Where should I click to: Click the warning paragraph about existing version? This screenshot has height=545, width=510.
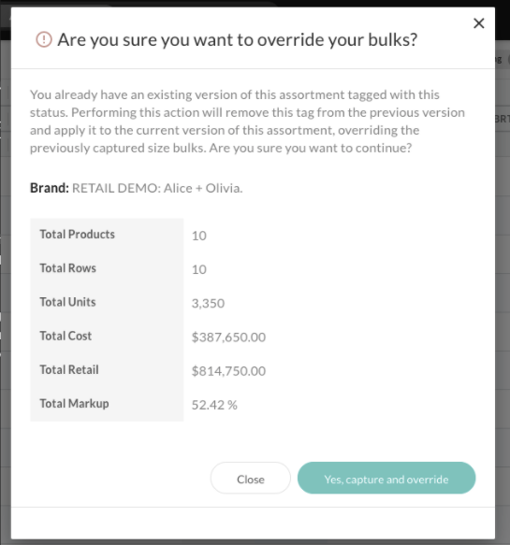pos(247,121)
